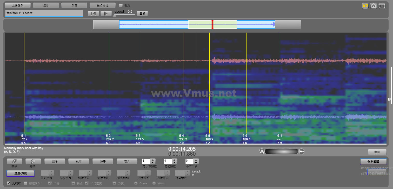Image resolution: width=393 pixels, height=189 pixels.
Task: Increase 每小节拍数 with the up arrow
Action: coord(153,160)
